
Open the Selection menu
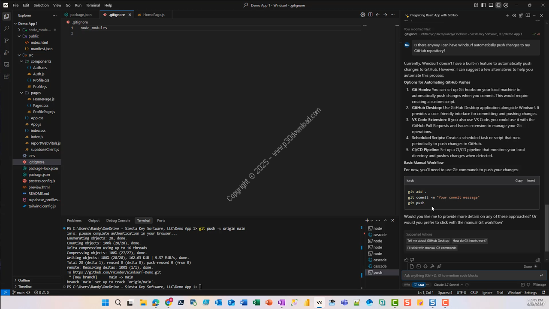click(41, 5)
